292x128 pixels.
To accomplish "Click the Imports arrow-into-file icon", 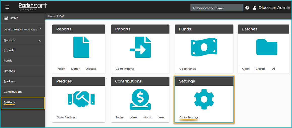I will click(140, 47).
